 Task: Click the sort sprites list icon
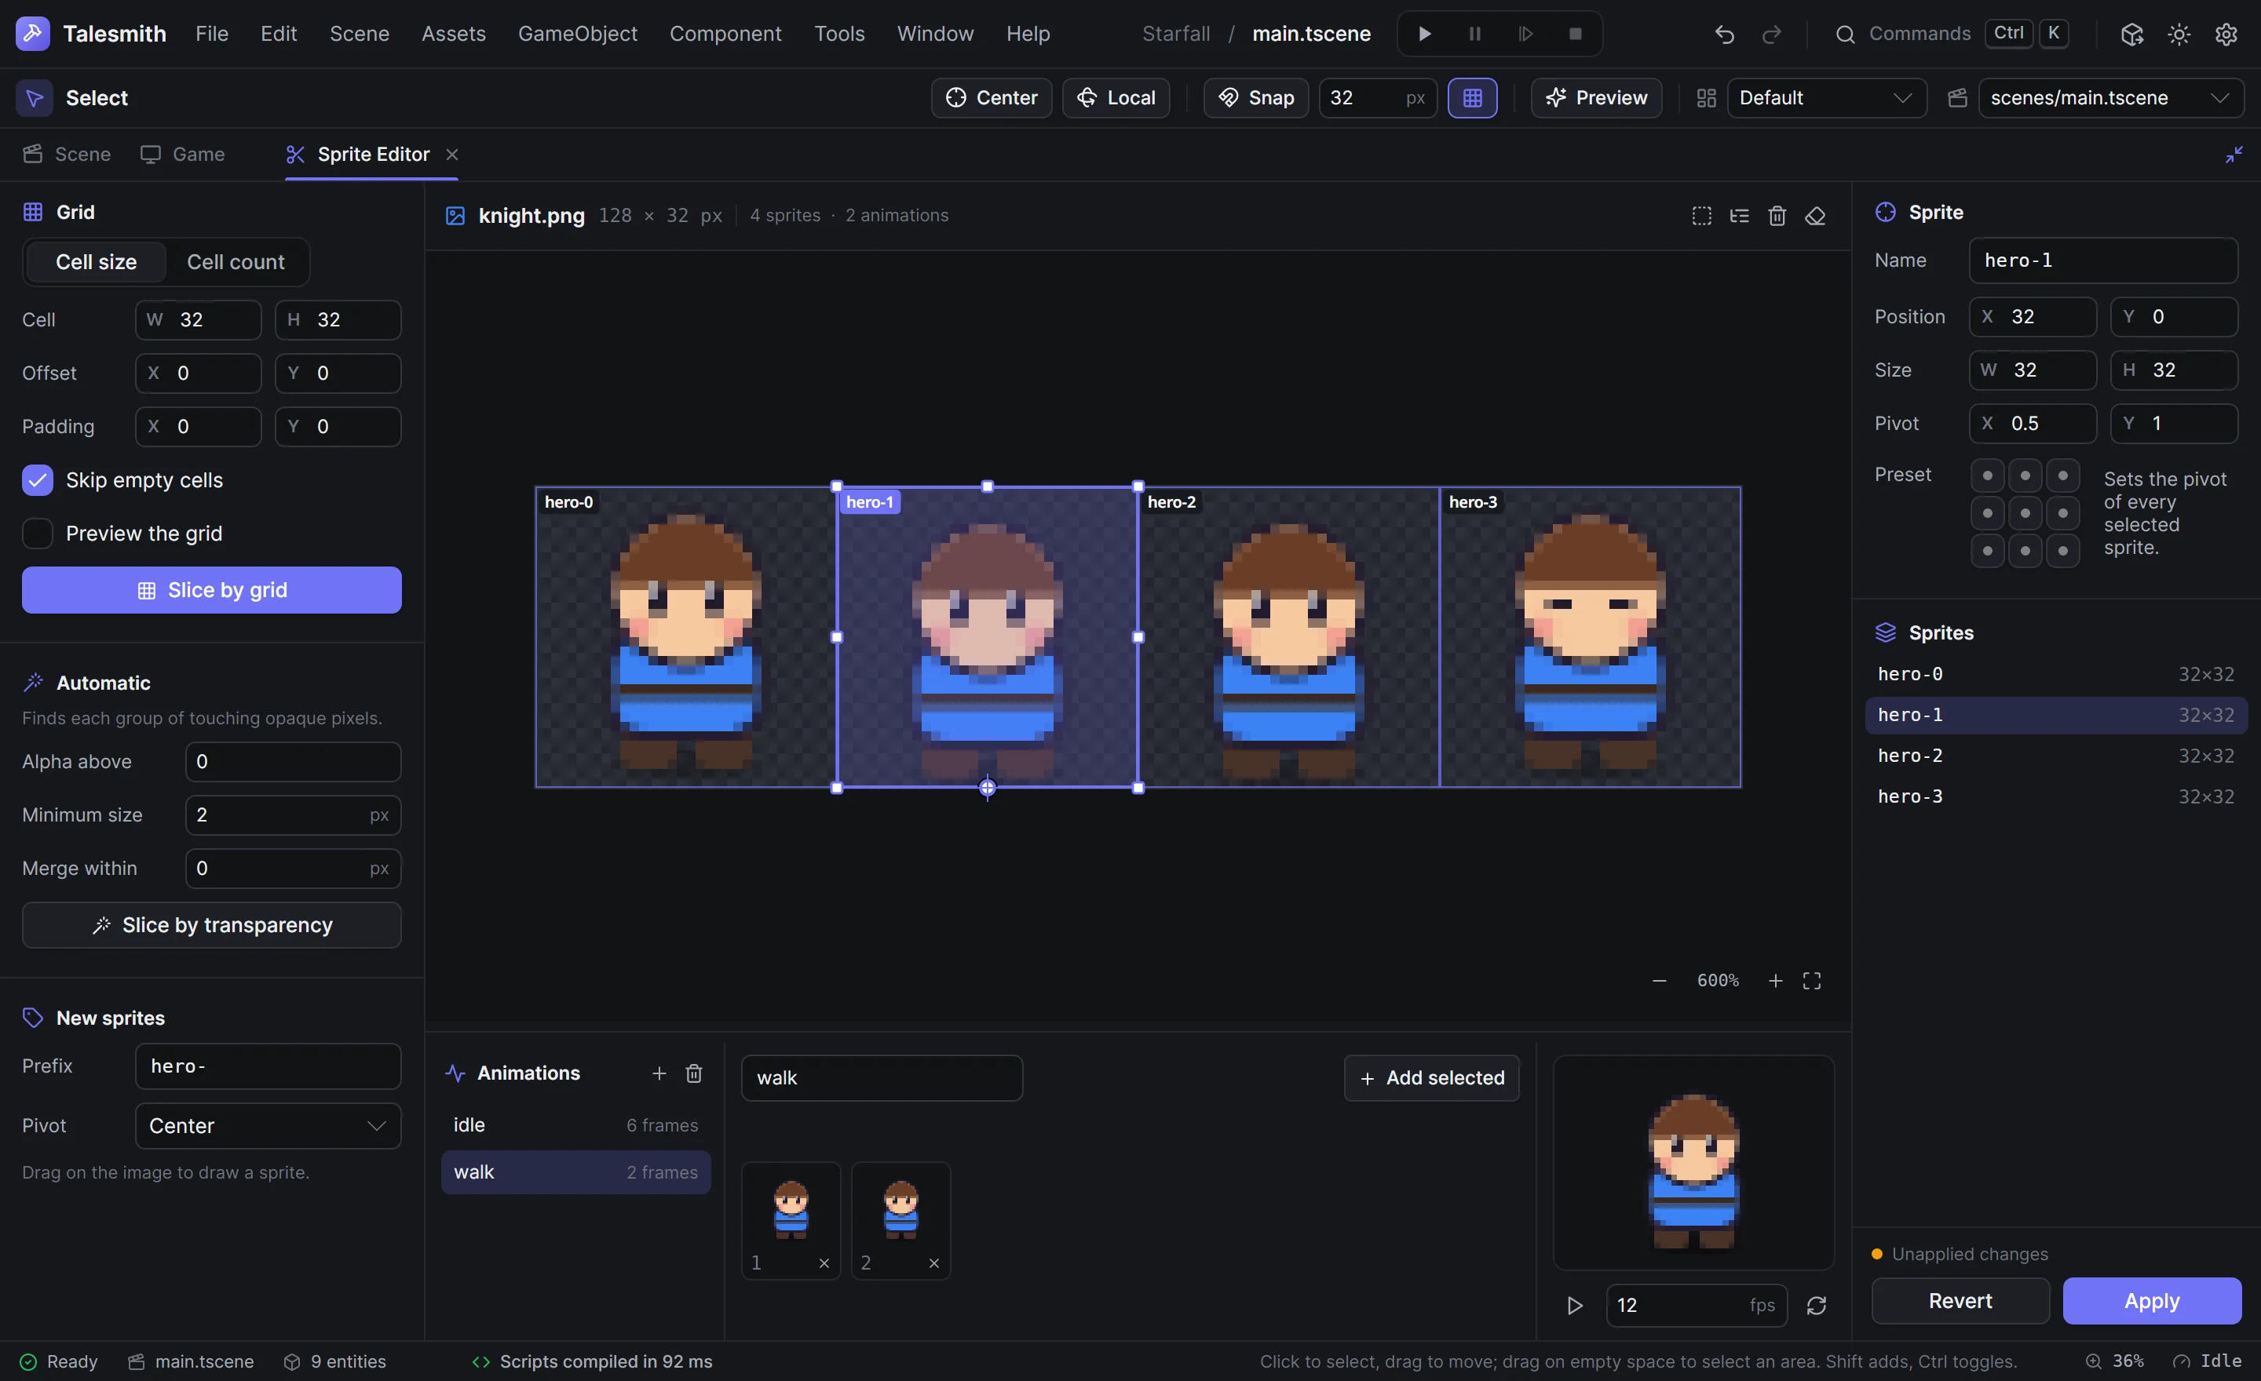click(x=1740, y=216)
